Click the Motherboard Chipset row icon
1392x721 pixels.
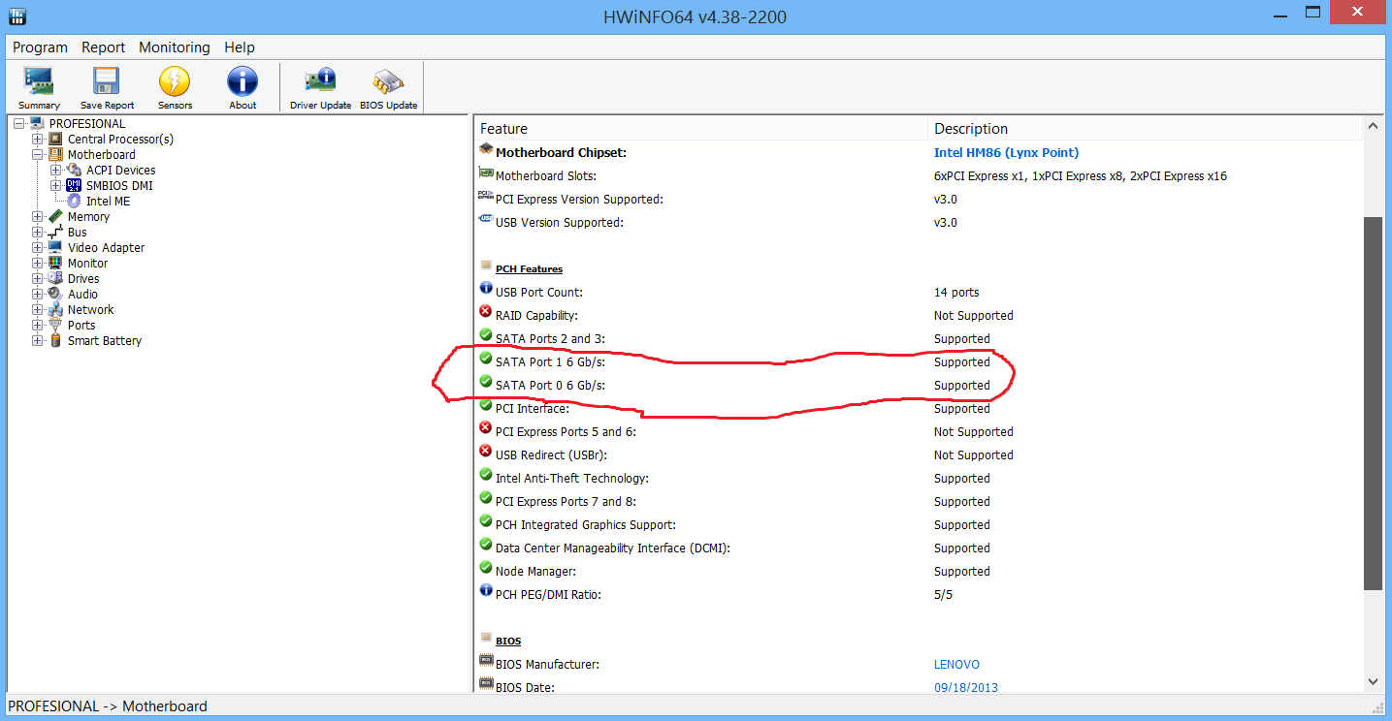click(x=486, y=150)
